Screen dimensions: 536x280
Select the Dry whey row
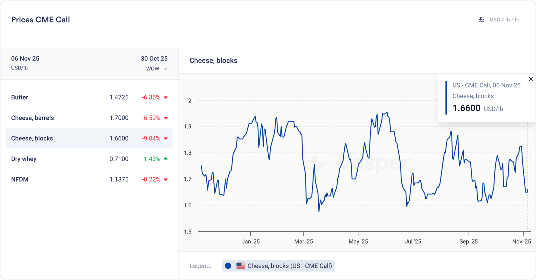click(x=89, y=159)
